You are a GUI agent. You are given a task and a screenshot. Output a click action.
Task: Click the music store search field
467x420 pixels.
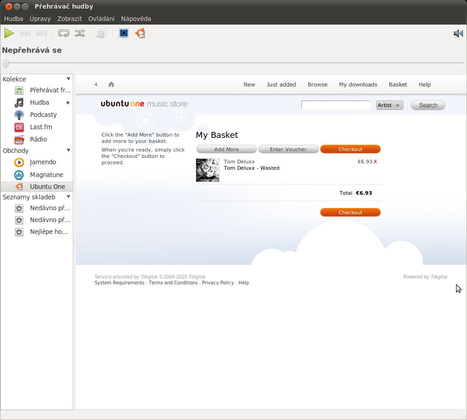tap(335, 105)
